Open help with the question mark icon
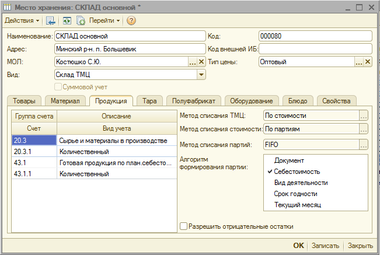The height and width of the screenshot is (255, 380). 131,20
